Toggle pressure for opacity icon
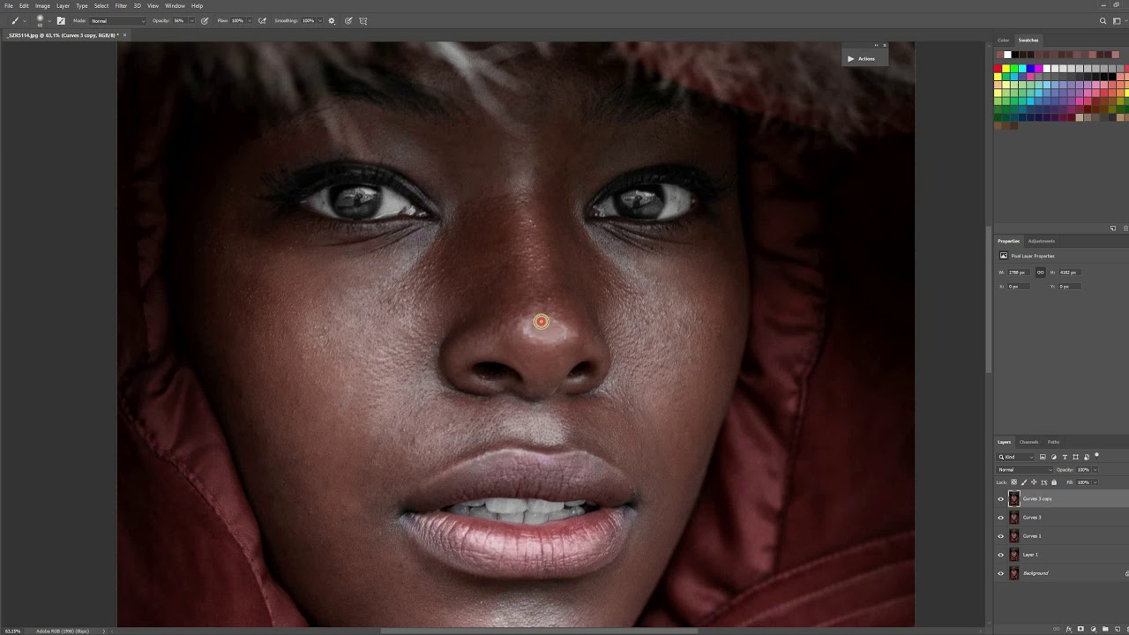1129x635 pixels. pos(205,20)
